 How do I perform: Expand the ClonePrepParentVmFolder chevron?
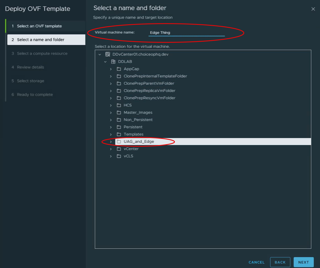point(111,83)
